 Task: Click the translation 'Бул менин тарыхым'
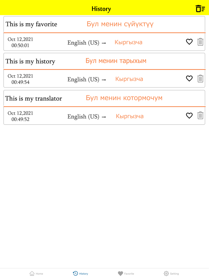coord(116,61)
